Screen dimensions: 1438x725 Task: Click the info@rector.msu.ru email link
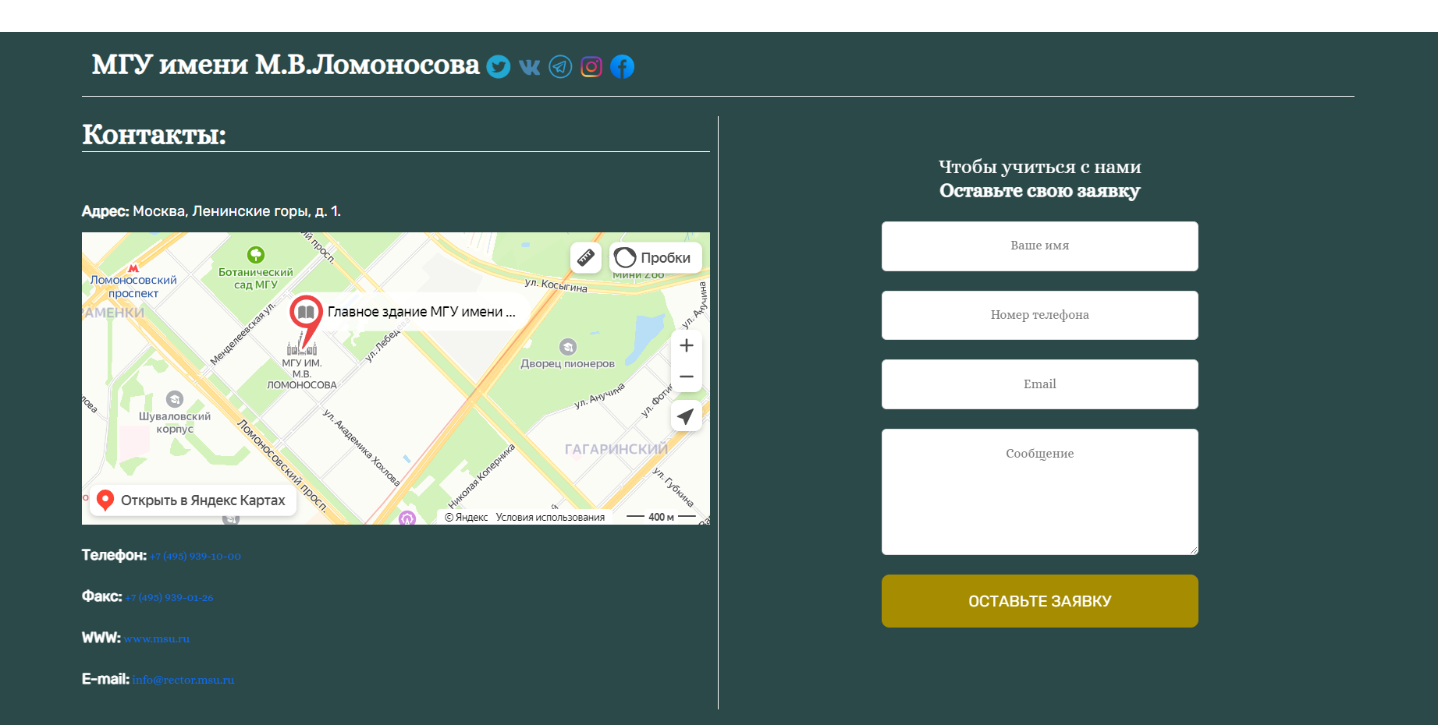[x=183, y=680]
